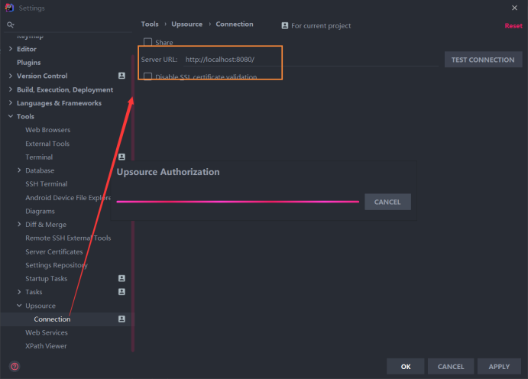Viewport: 528px width, 379px height.
Task: Open the Plugins settings page
Action: [28, 63]
